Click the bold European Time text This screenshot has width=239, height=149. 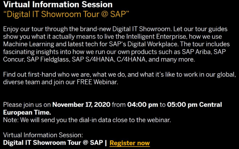27,113
